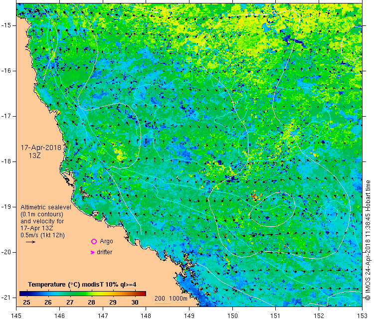
Task: Click the cyan 200m bathymetry legend line
Action: click(163, 304)
